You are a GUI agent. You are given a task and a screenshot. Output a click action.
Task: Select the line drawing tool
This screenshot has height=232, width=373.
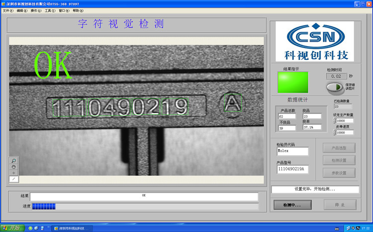[13, 178]
